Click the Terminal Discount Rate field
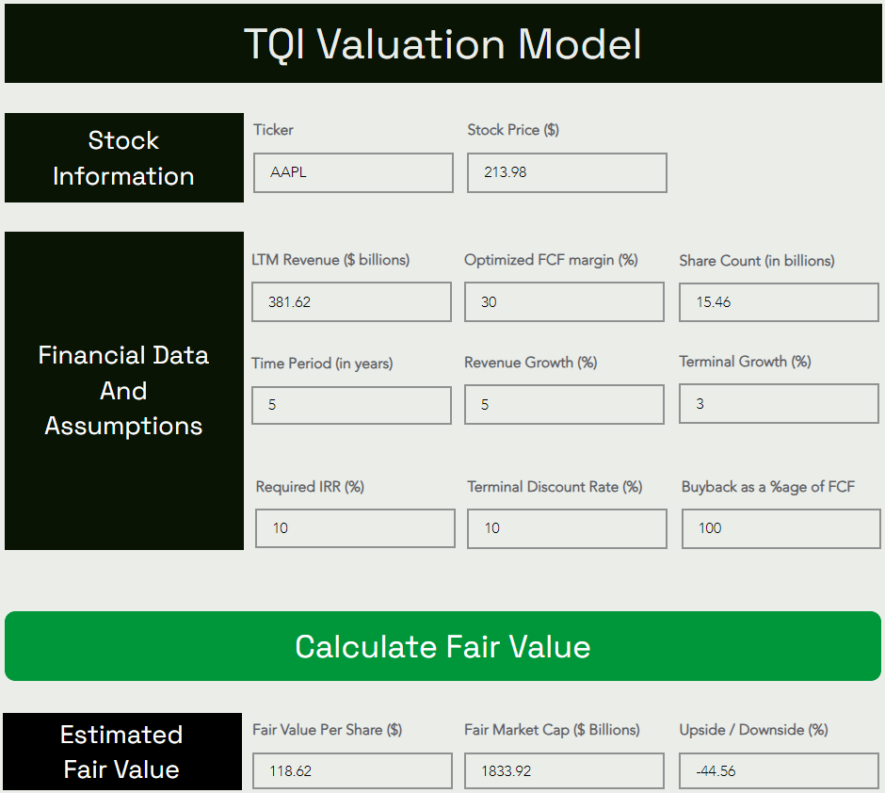Image resolution: width=885 pixels, height=793 pixels. pyautogui.click(x=567, y=528)
